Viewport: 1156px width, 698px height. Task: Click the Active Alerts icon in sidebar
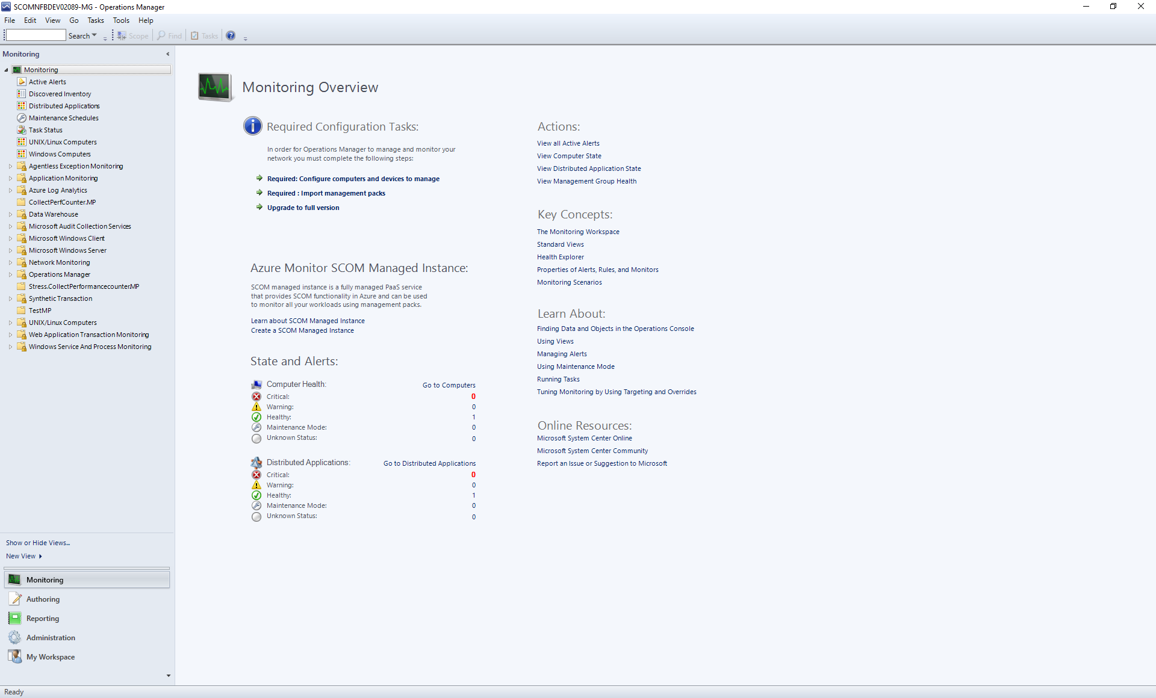tap(22, 81)
